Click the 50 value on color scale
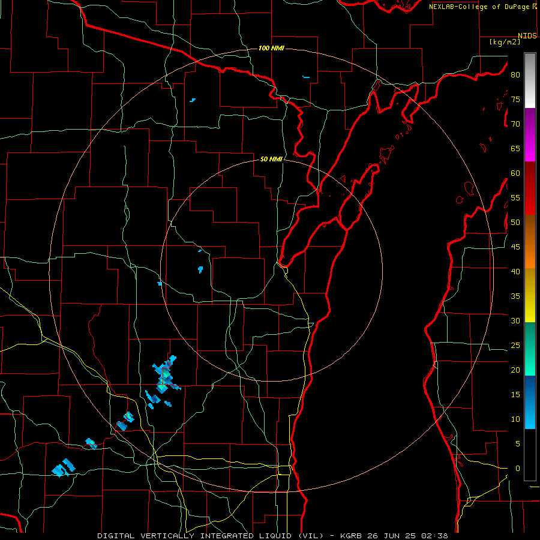 click(515, 223)
